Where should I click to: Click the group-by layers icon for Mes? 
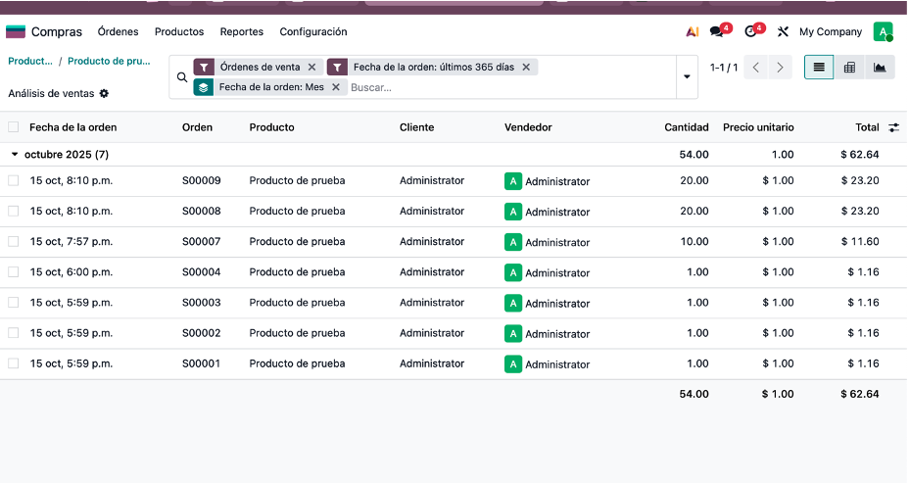coord(203,87)
